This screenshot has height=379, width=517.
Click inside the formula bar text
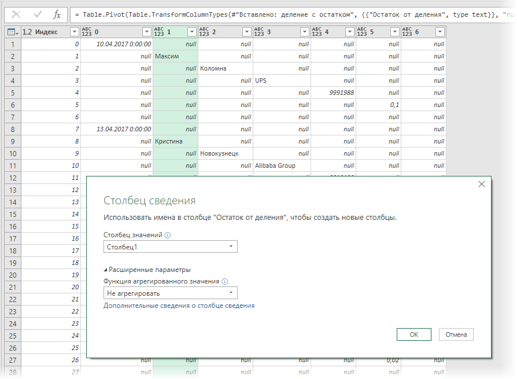click(x=293, y=14)
